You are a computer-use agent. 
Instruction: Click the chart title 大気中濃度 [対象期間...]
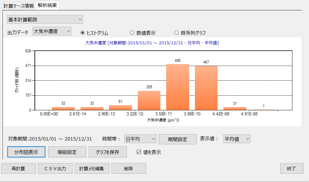point(152,43)
